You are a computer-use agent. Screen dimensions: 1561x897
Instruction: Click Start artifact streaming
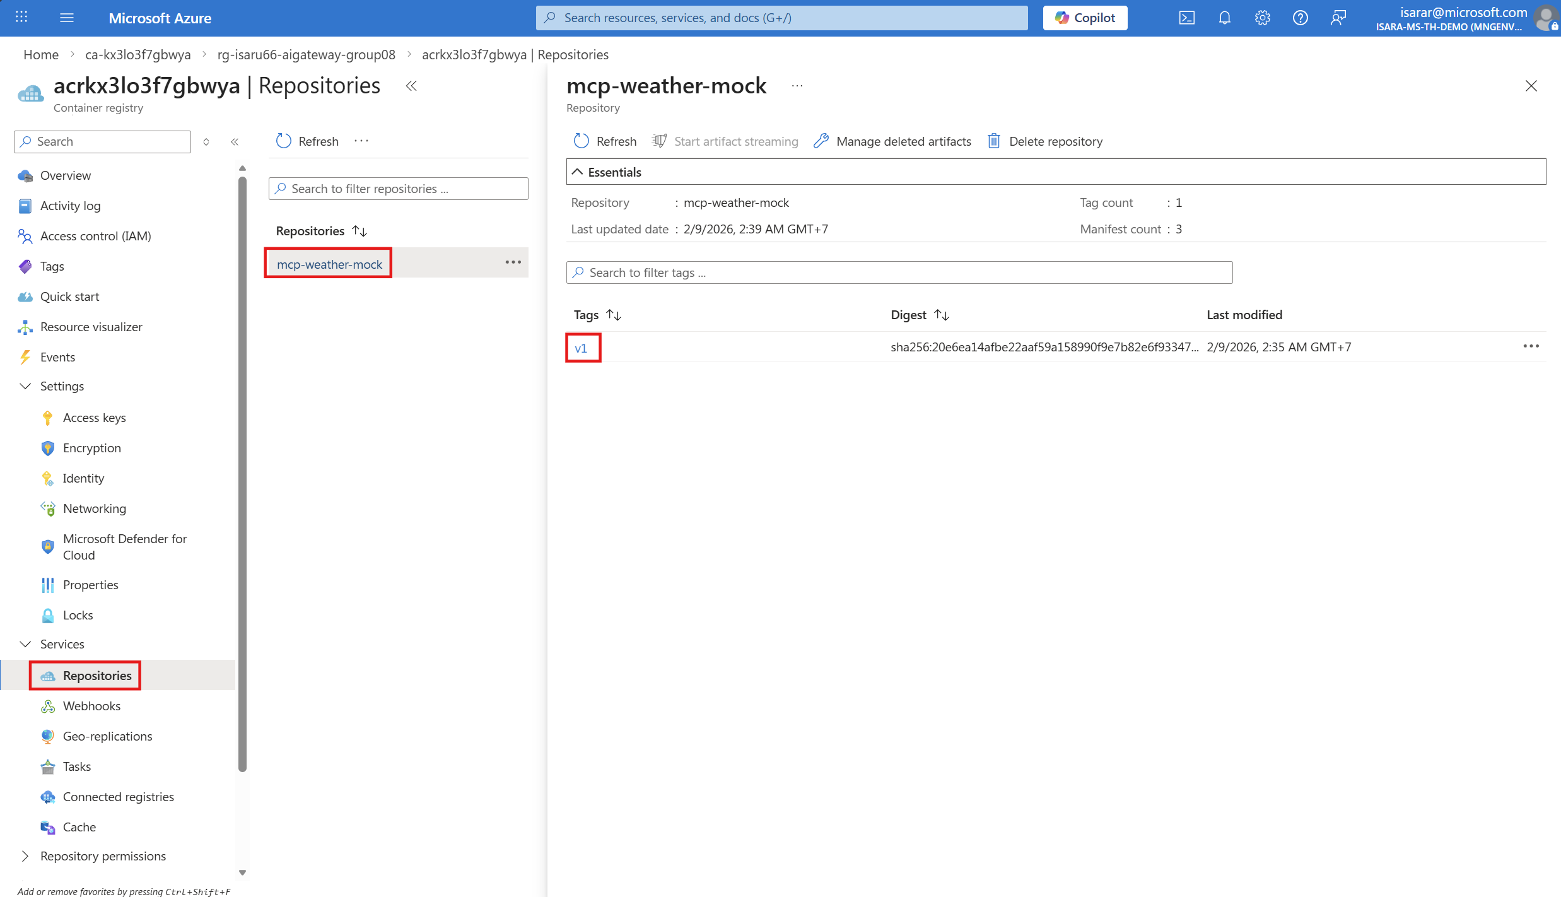(x=725, y=141)
